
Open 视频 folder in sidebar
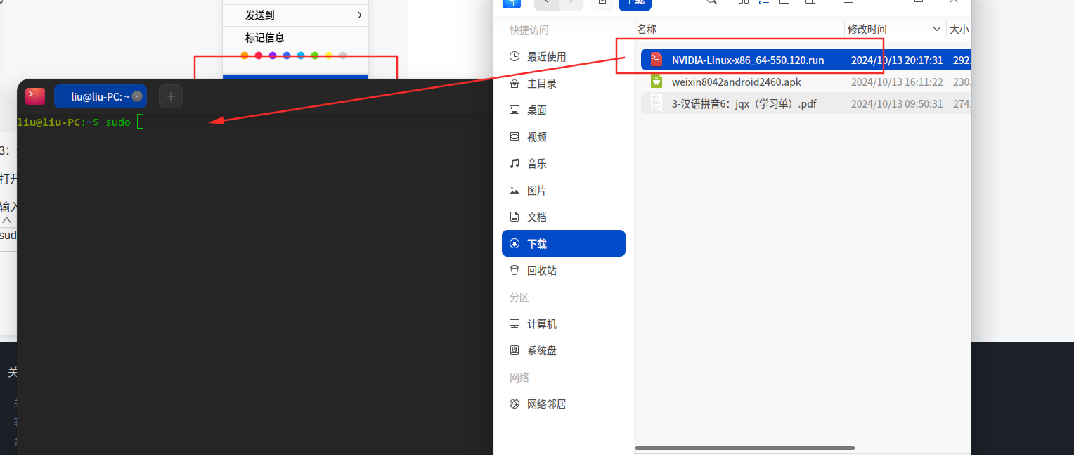[x=564, y=137]
